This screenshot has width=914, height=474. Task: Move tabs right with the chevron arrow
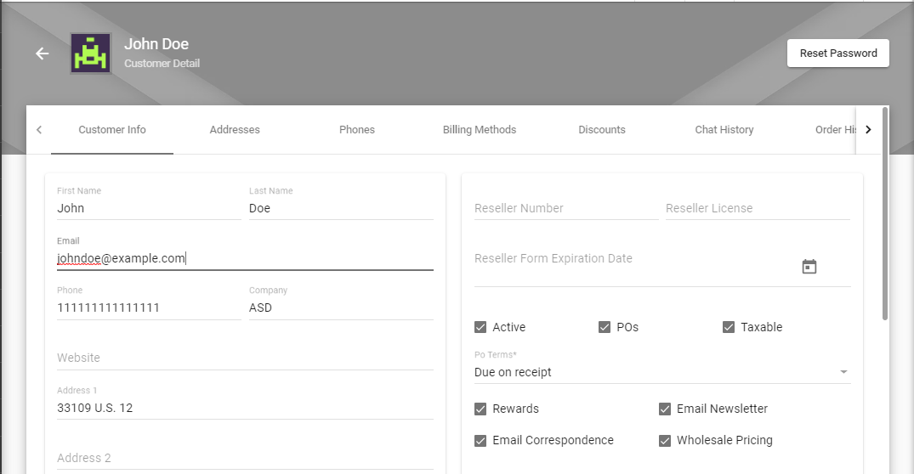pyautogui.click(x=868, y=129)
